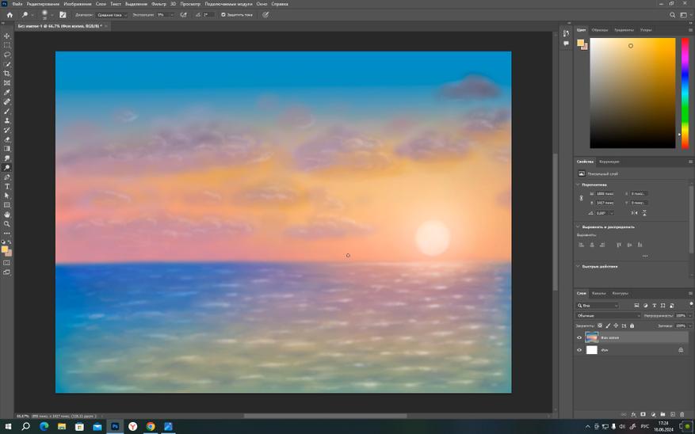Toggle visibility of the 'Фон' layer
This screenshot has width=695, height=434.
click(x=579, y=349)
